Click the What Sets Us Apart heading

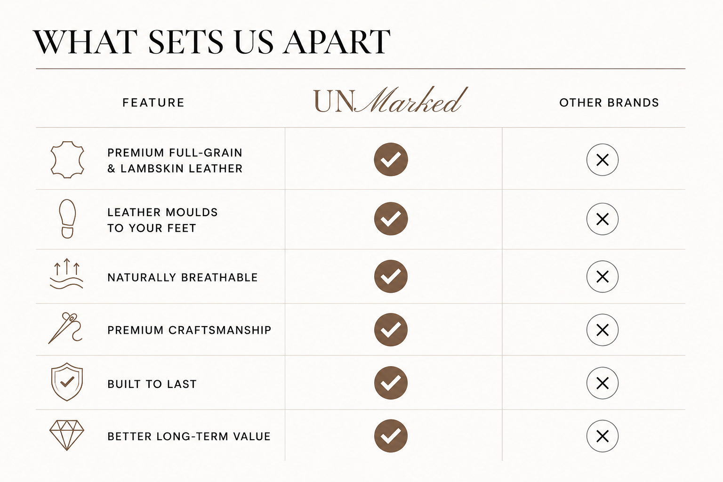[x=212, y=42]
